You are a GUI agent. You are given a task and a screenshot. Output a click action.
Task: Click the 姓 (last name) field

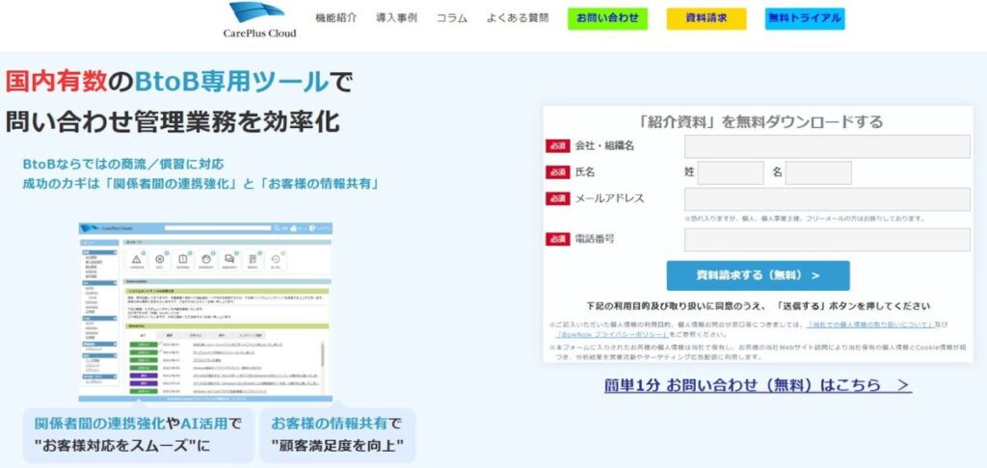730,173
